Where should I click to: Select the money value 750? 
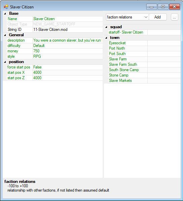(x=68, y=51)
